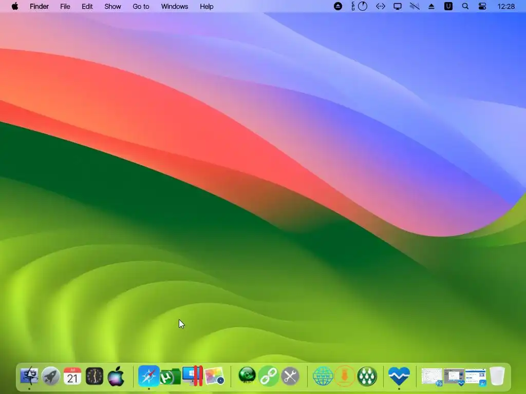Open the Trash in the dock
This screenshot has width=526, height=394.
[497, 376]
